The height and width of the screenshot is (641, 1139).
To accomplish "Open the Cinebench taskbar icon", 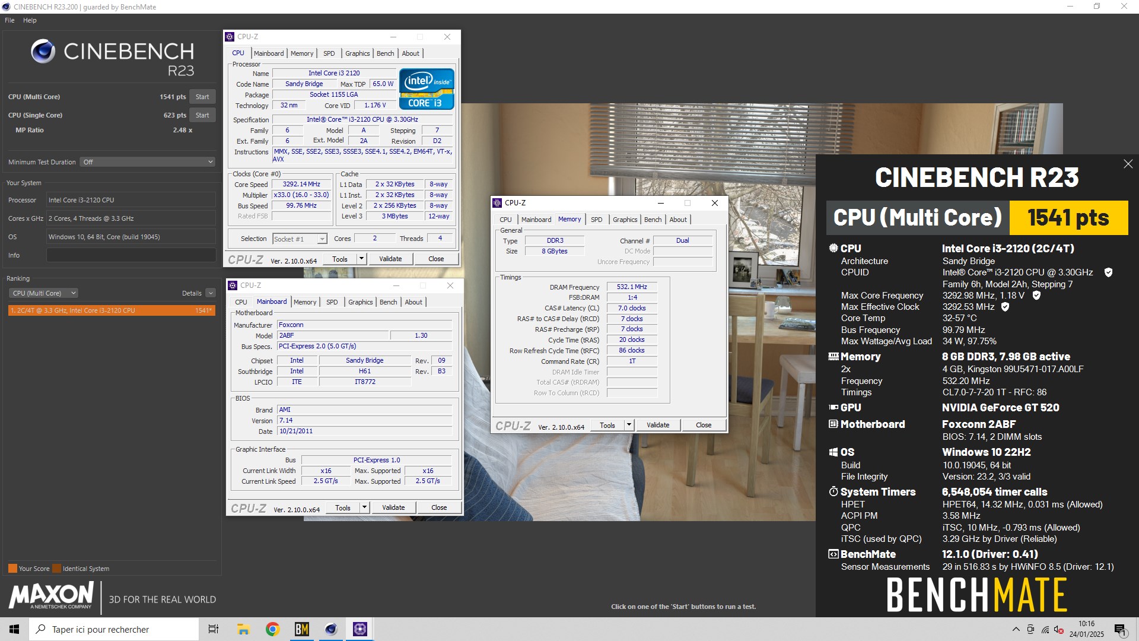I will 331,629.
